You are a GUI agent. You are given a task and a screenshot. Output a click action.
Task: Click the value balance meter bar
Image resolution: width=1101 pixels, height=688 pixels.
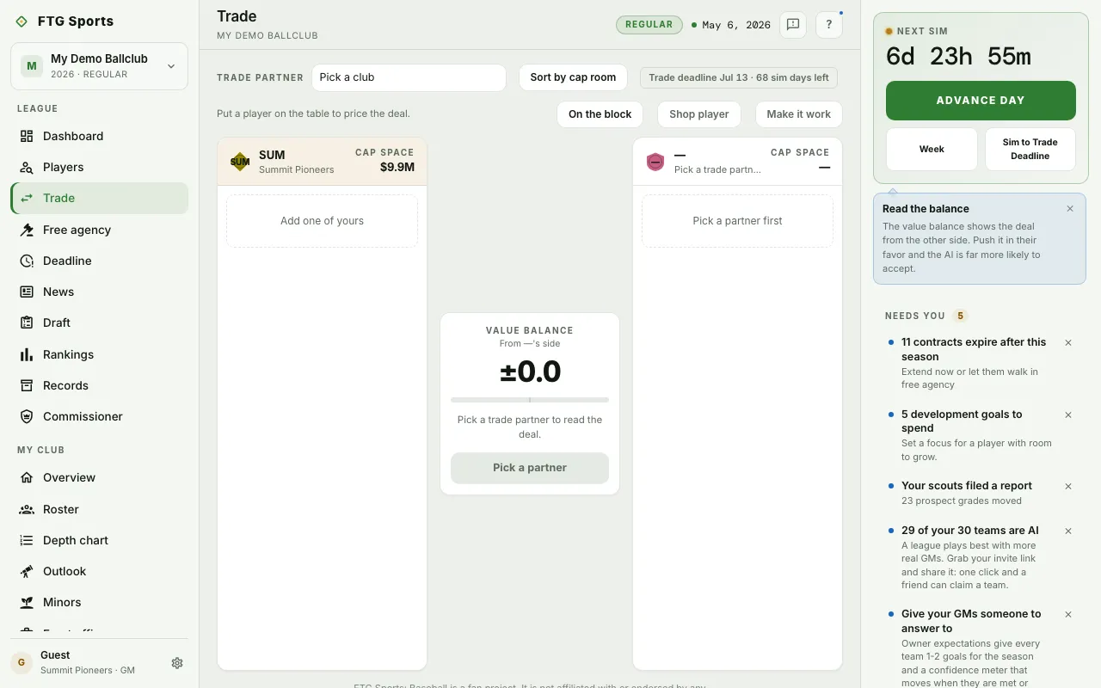[530, 400]
